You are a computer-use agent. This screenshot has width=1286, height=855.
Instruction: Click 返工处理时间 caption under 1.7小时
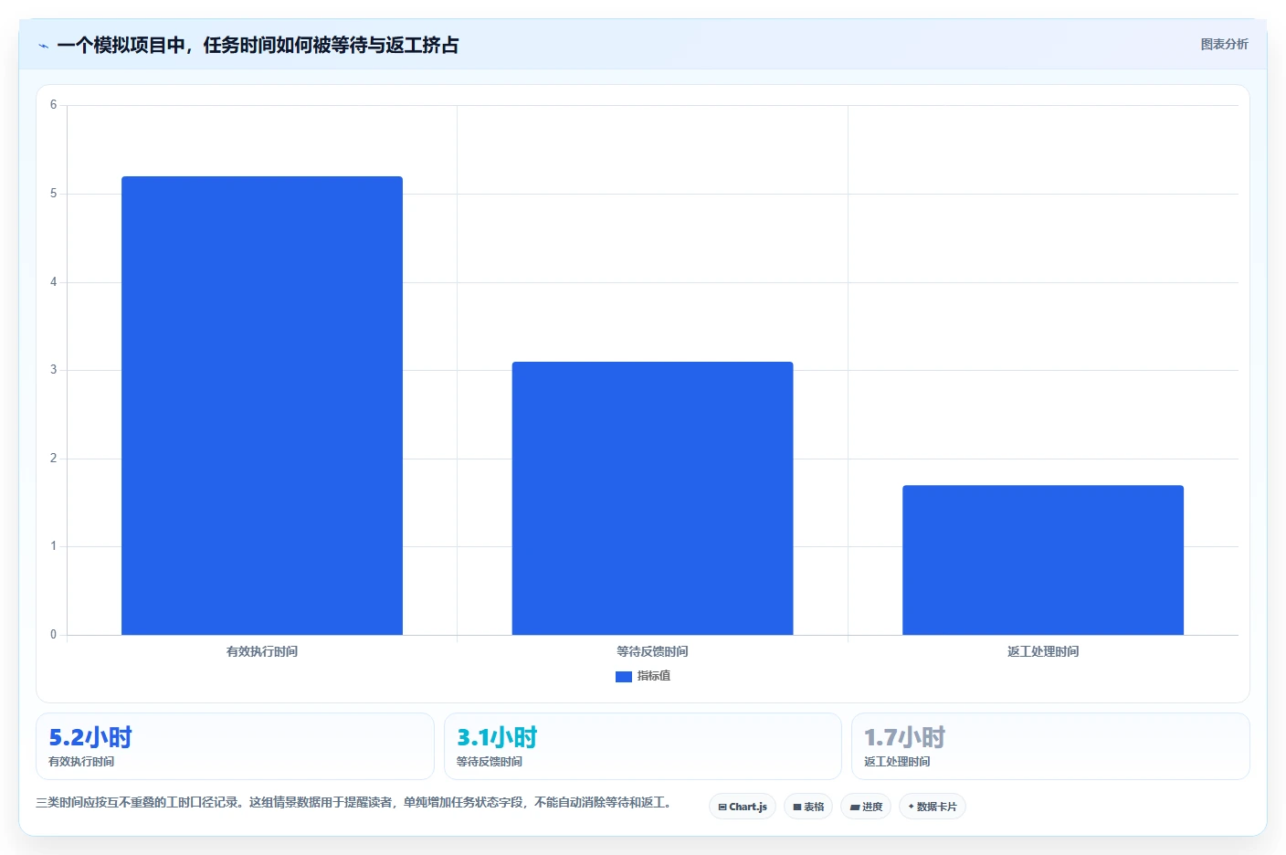tap(897, 762)
